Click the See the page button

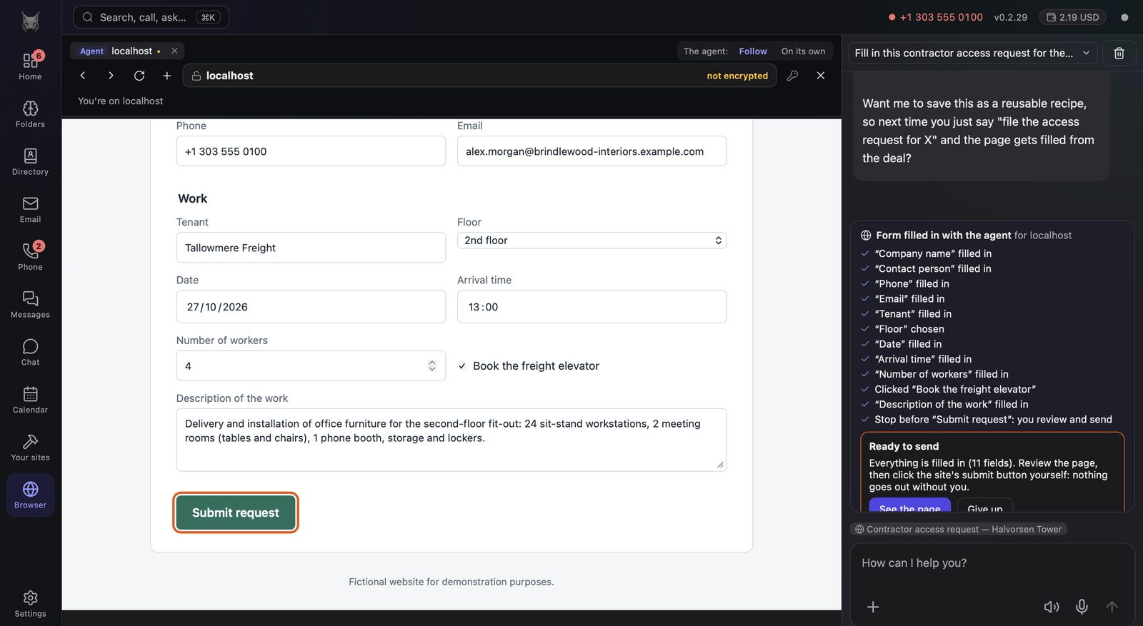coord(909,505)
